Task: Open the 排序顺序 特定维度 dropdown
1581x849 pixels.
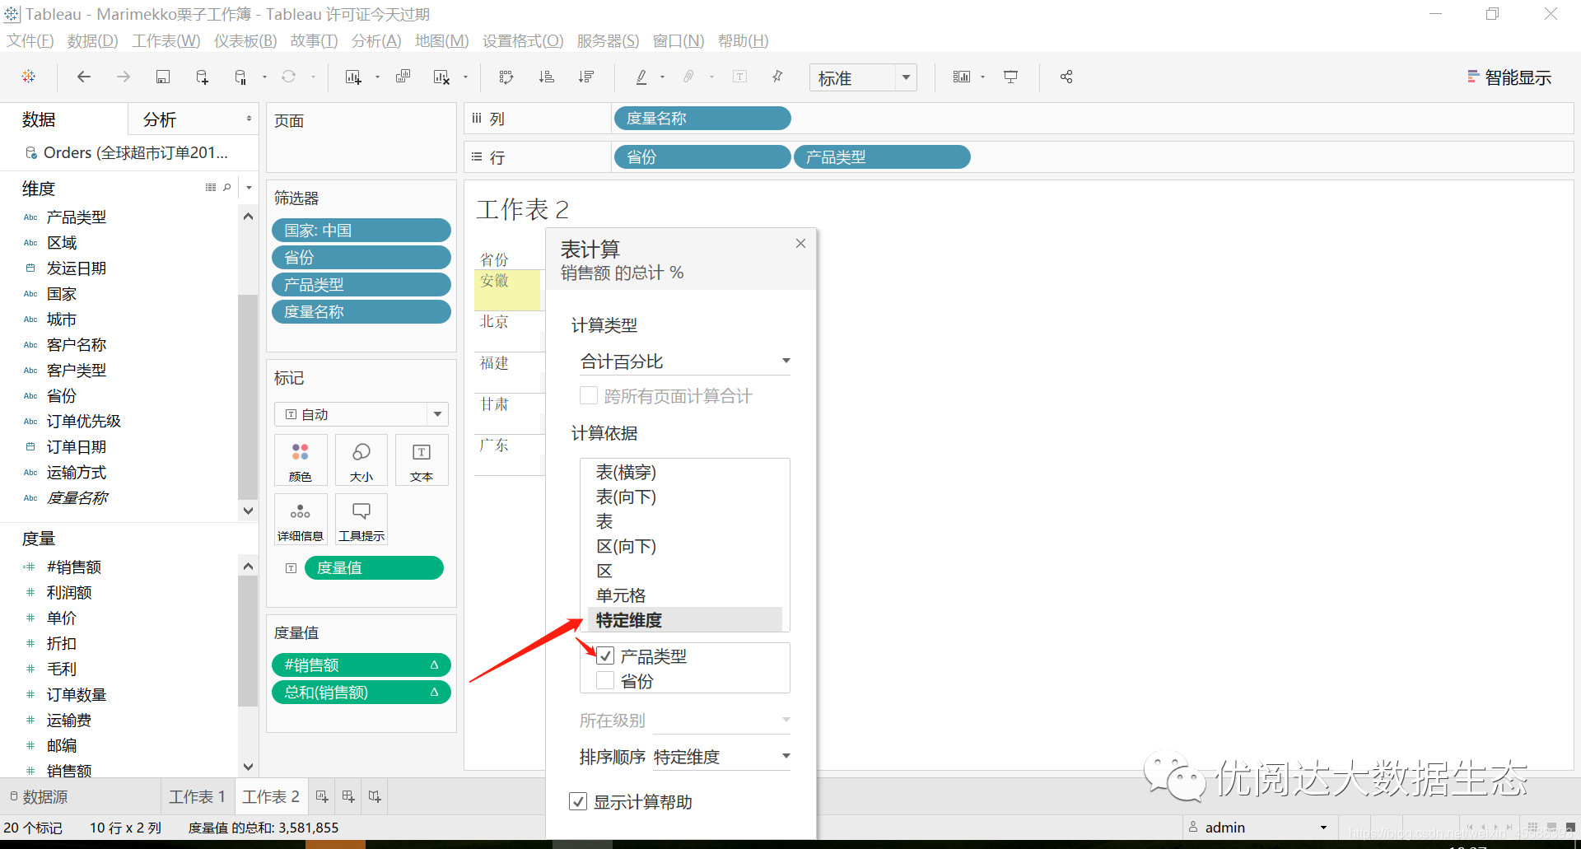Action: (722, 757)
